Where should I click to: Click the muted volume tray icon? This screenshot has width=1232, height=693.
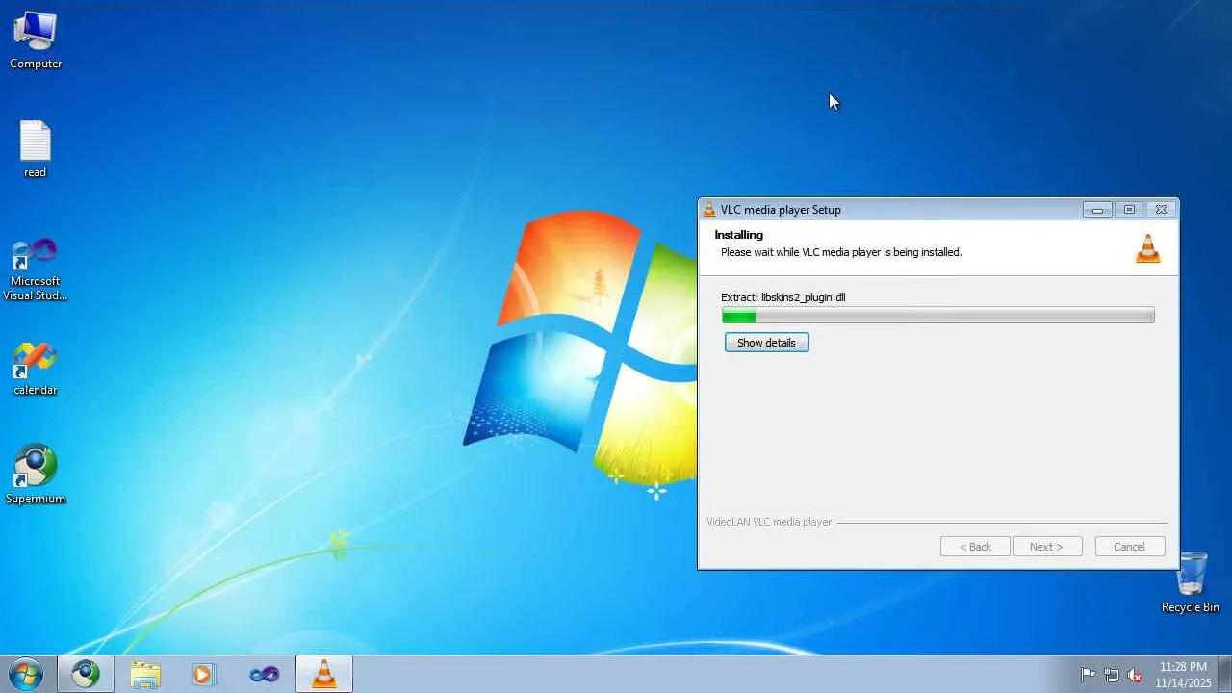point(1136,675)
